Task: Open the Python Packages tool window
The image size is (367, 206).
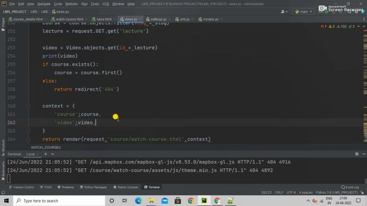Action: pos(93,187)
